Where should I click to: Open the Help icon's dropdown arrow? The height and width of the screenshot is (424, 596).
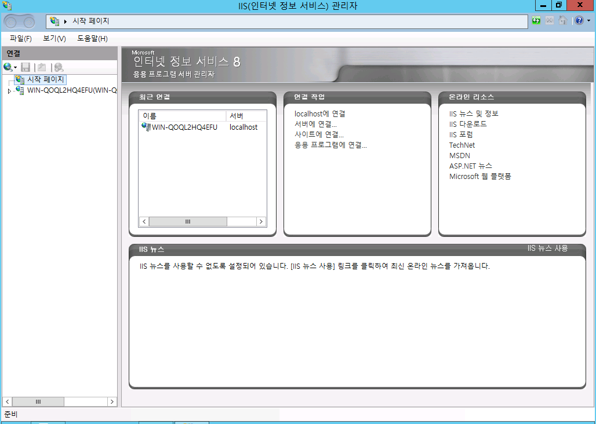coord(589,21)
